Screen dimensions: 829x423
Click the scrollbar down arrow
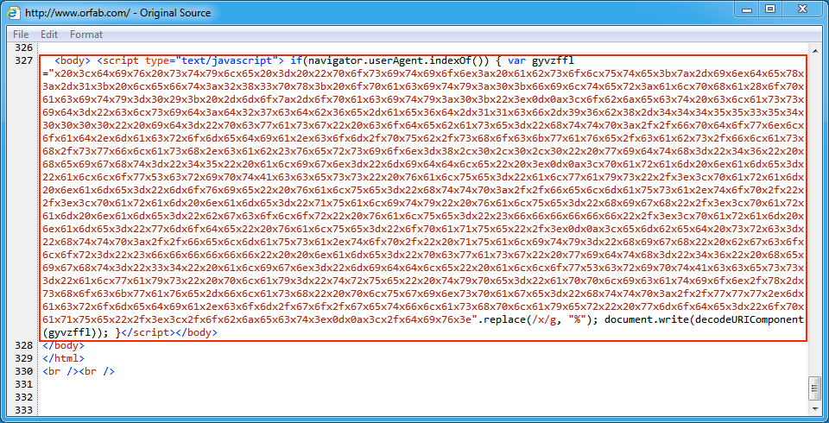[813, 410]
